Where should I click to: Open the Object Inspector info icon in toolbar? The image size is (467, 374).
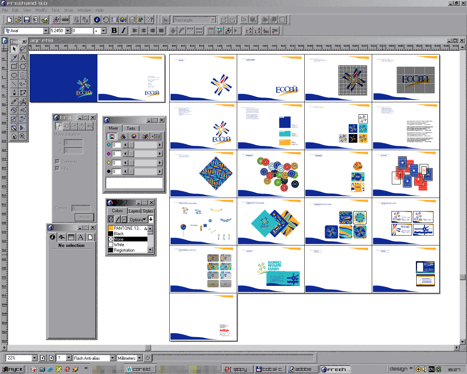pos(97,19)
